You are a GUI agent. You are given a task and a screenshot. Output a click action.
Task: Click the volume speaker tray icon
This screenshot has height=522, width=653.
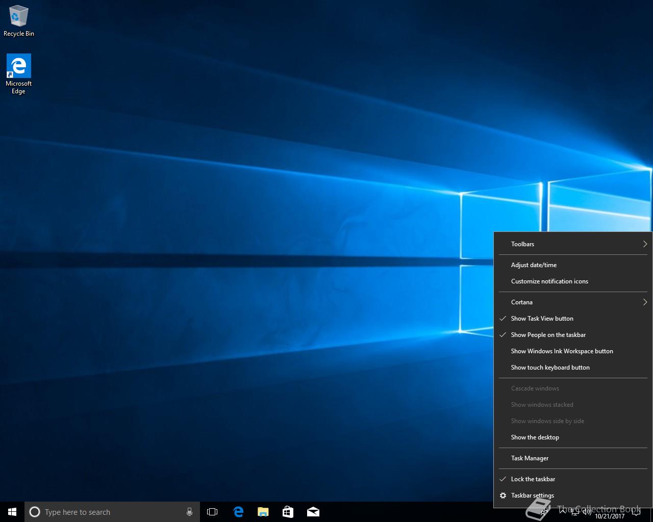pos(587,512)
